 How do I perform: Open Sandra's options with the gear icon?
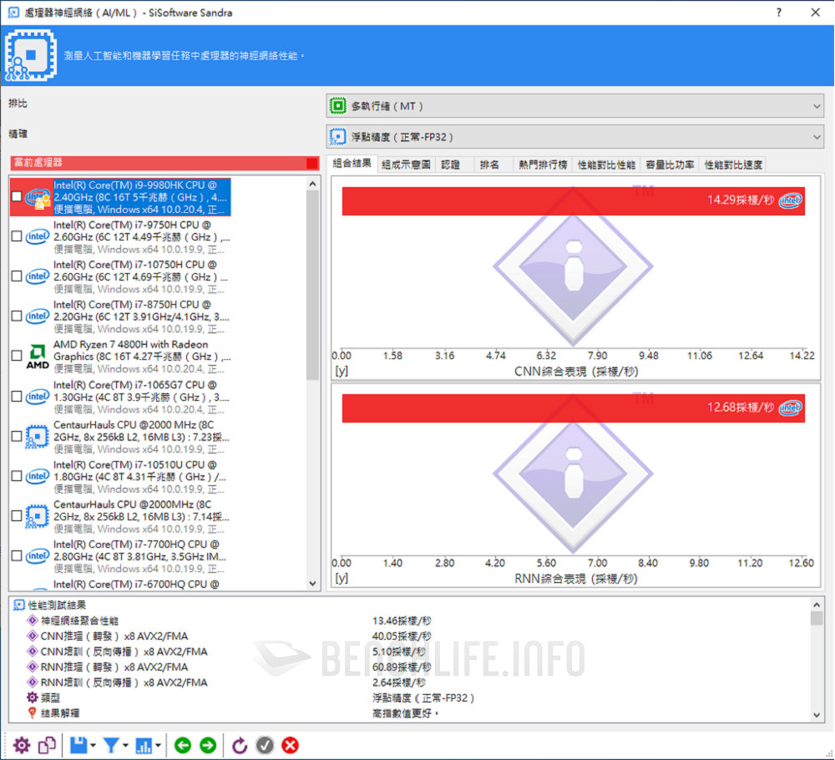(23, 745)
